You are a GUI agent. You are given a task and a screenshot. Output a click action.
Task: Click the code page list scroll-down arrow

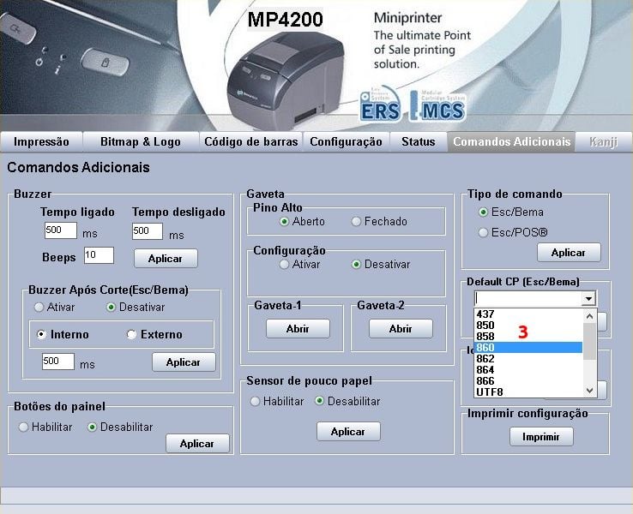[589, 391]
